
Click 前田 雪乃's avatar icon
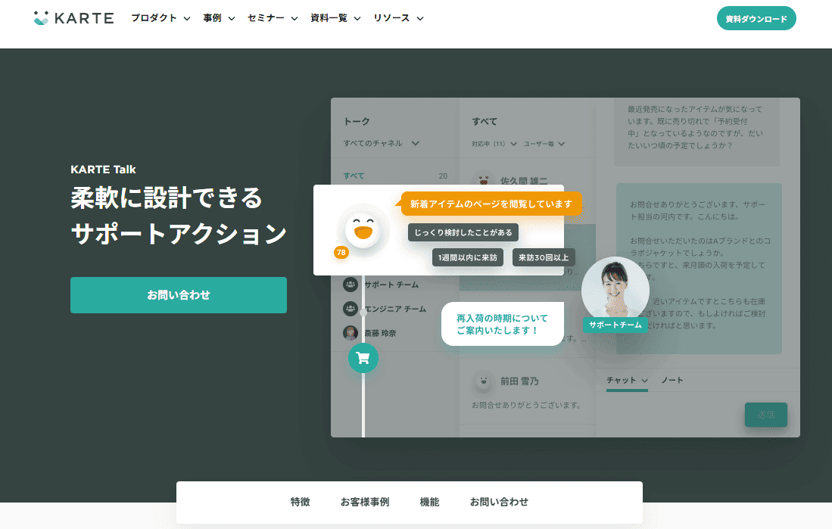(x=482, y=381)
